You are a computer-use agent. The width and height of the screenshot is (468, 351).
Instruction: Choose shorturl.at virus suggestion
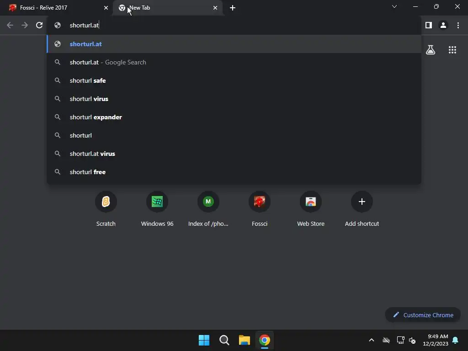click(234, 154)
